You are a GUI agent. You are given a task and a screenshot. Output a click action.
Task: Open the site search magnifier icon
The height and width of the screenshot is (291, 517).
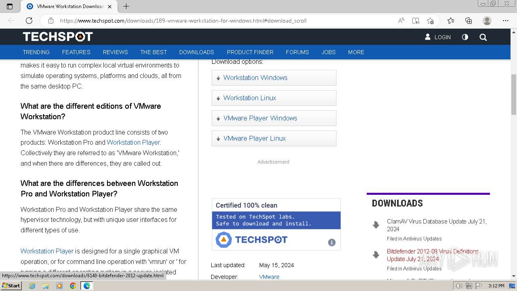tap(483, 37)
